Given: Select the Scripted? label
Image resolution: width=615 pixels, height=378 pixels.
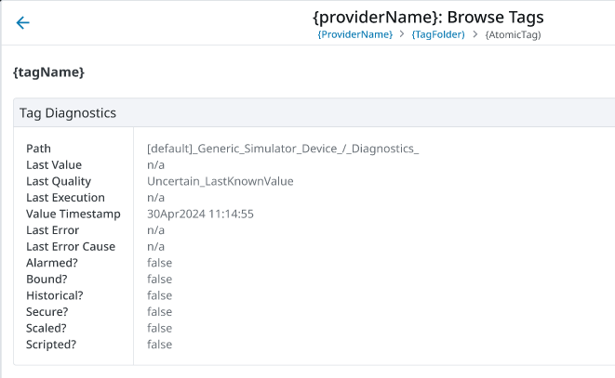Looking at the screenshot, I should 51,345.
